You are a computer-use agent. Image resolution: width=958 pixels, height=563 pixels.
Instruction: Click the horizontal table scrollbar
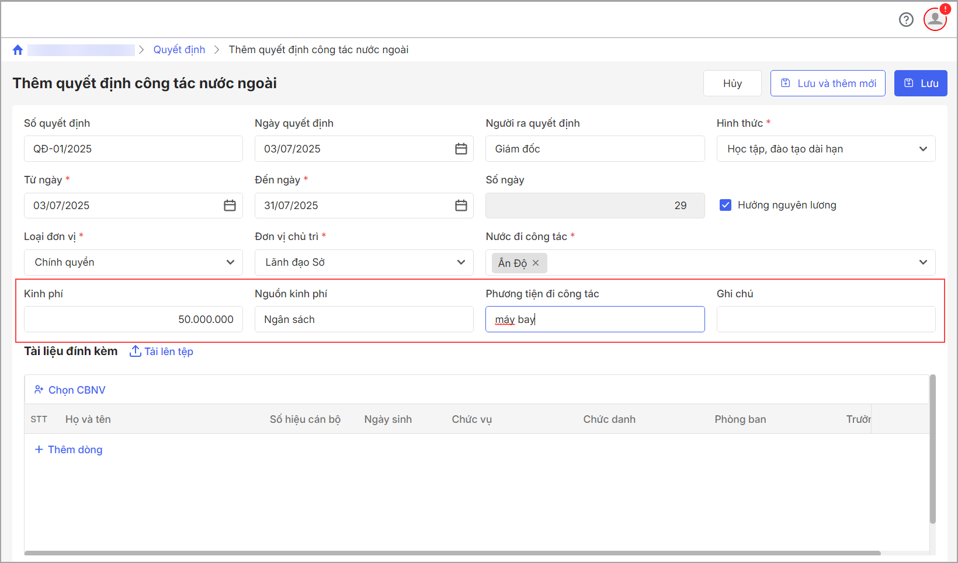(x=452, y=552)
